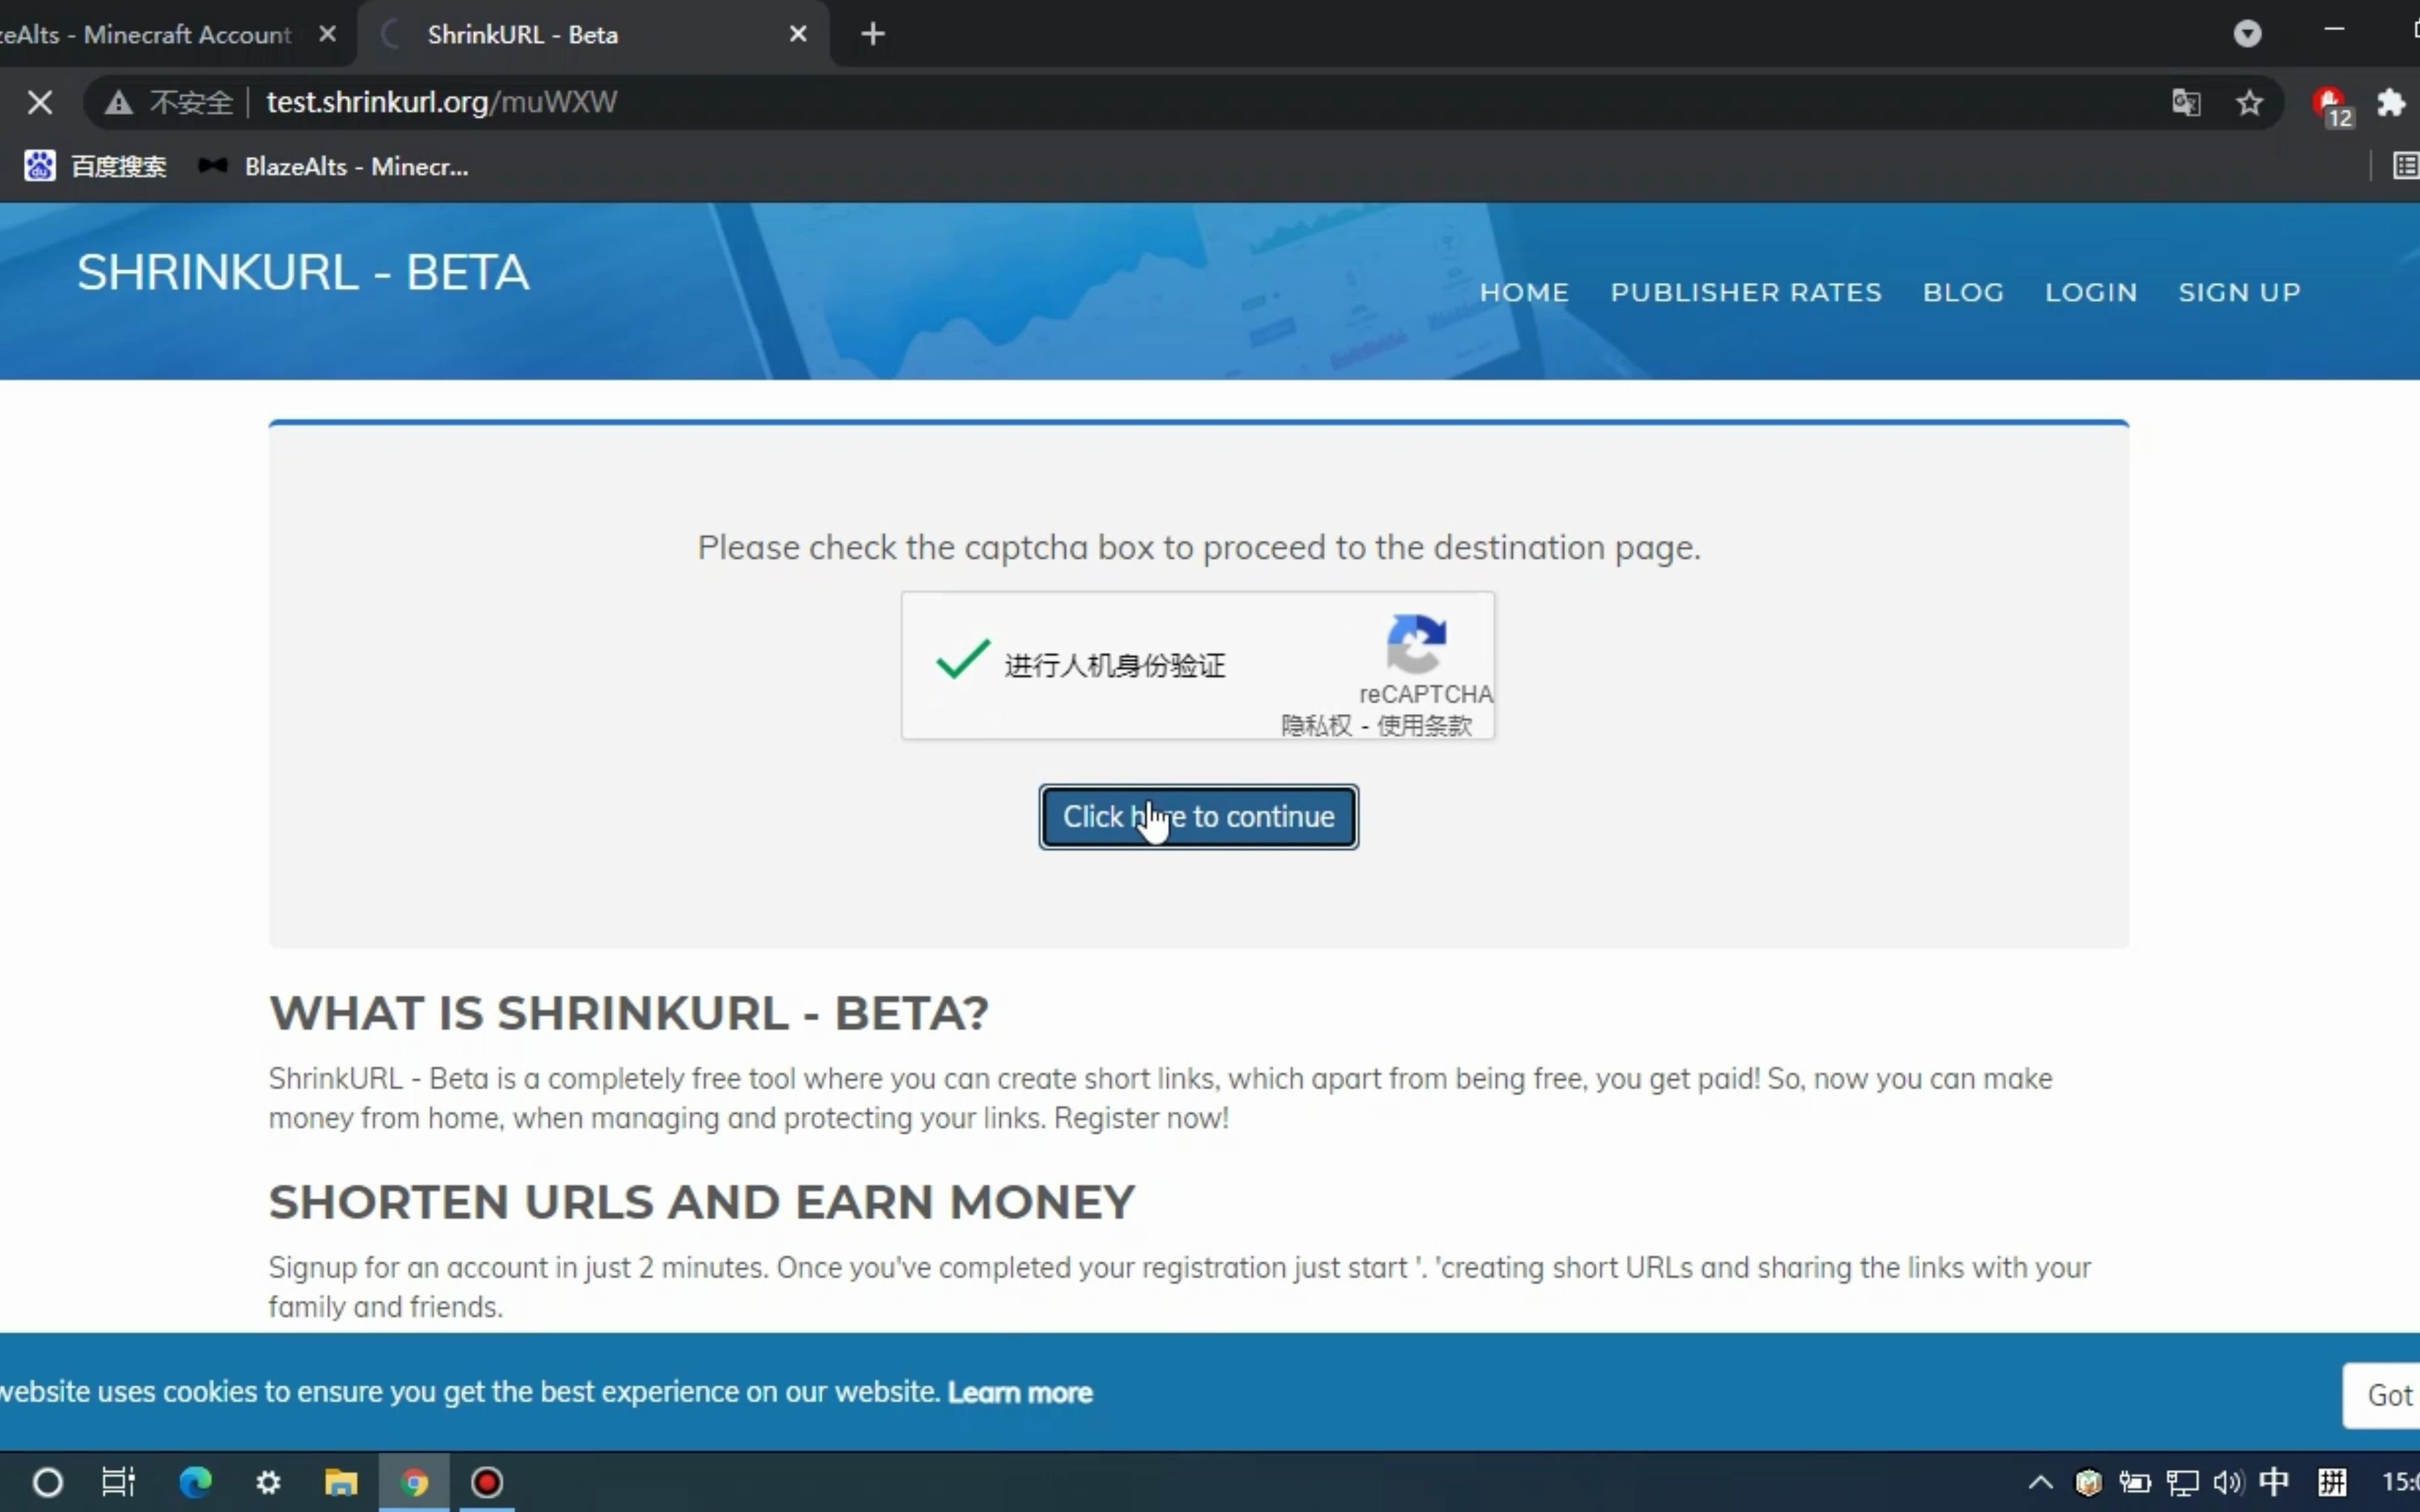
Task: Open network tray icon
Action: point(2182,1482)
